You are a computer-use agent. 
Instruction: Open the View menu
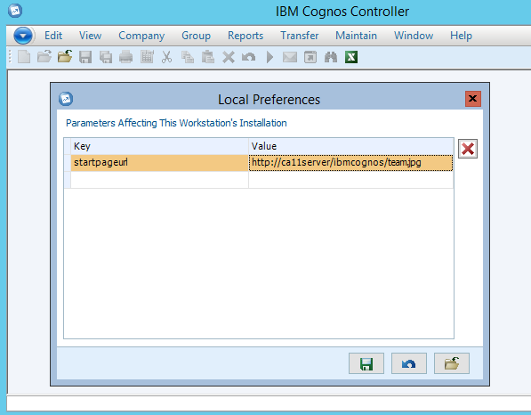coord(90,36)
